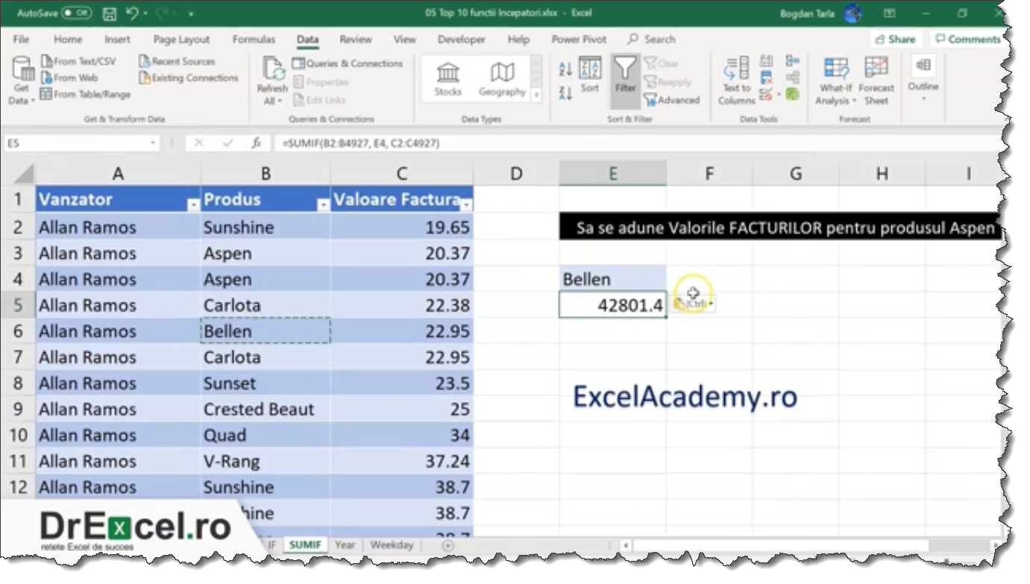The width and height of the screenshot is (1030, 584).
Task: Select the Stocks data type icon
Action: (x=448, y=78)
